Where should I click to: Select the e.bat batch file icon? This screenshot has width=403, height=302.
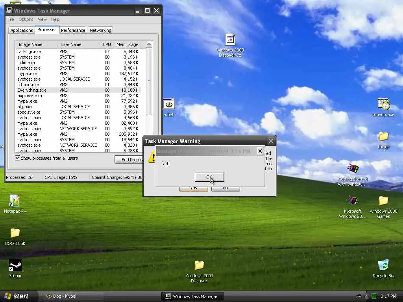pos(169,104)
